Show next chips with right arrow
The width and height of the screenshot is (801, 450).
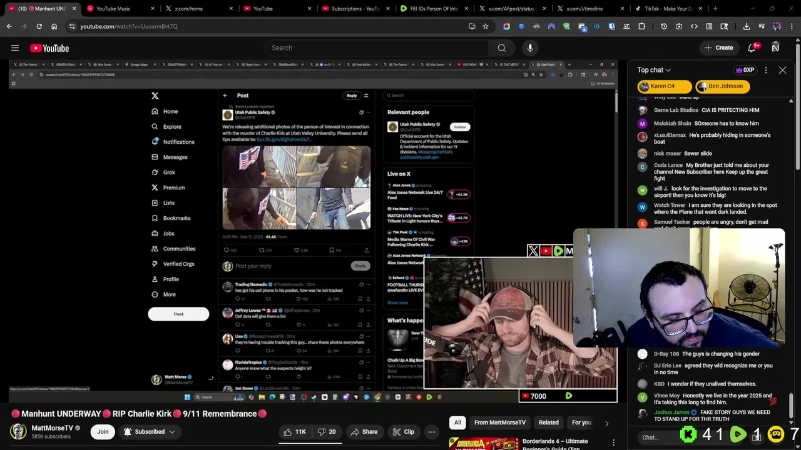point(606,423)
